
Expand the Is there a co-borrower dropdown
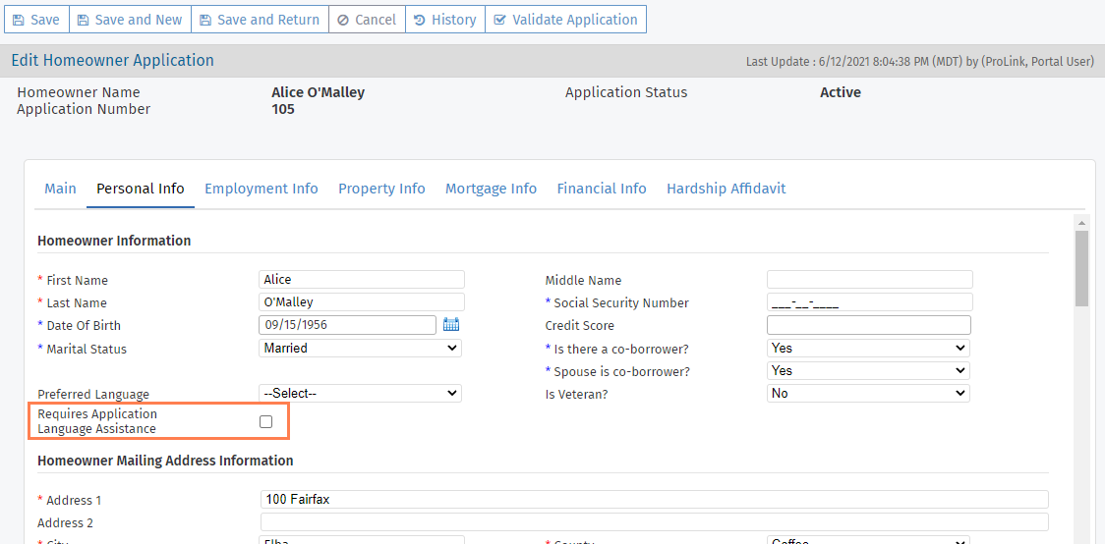[x=867, y=348]
